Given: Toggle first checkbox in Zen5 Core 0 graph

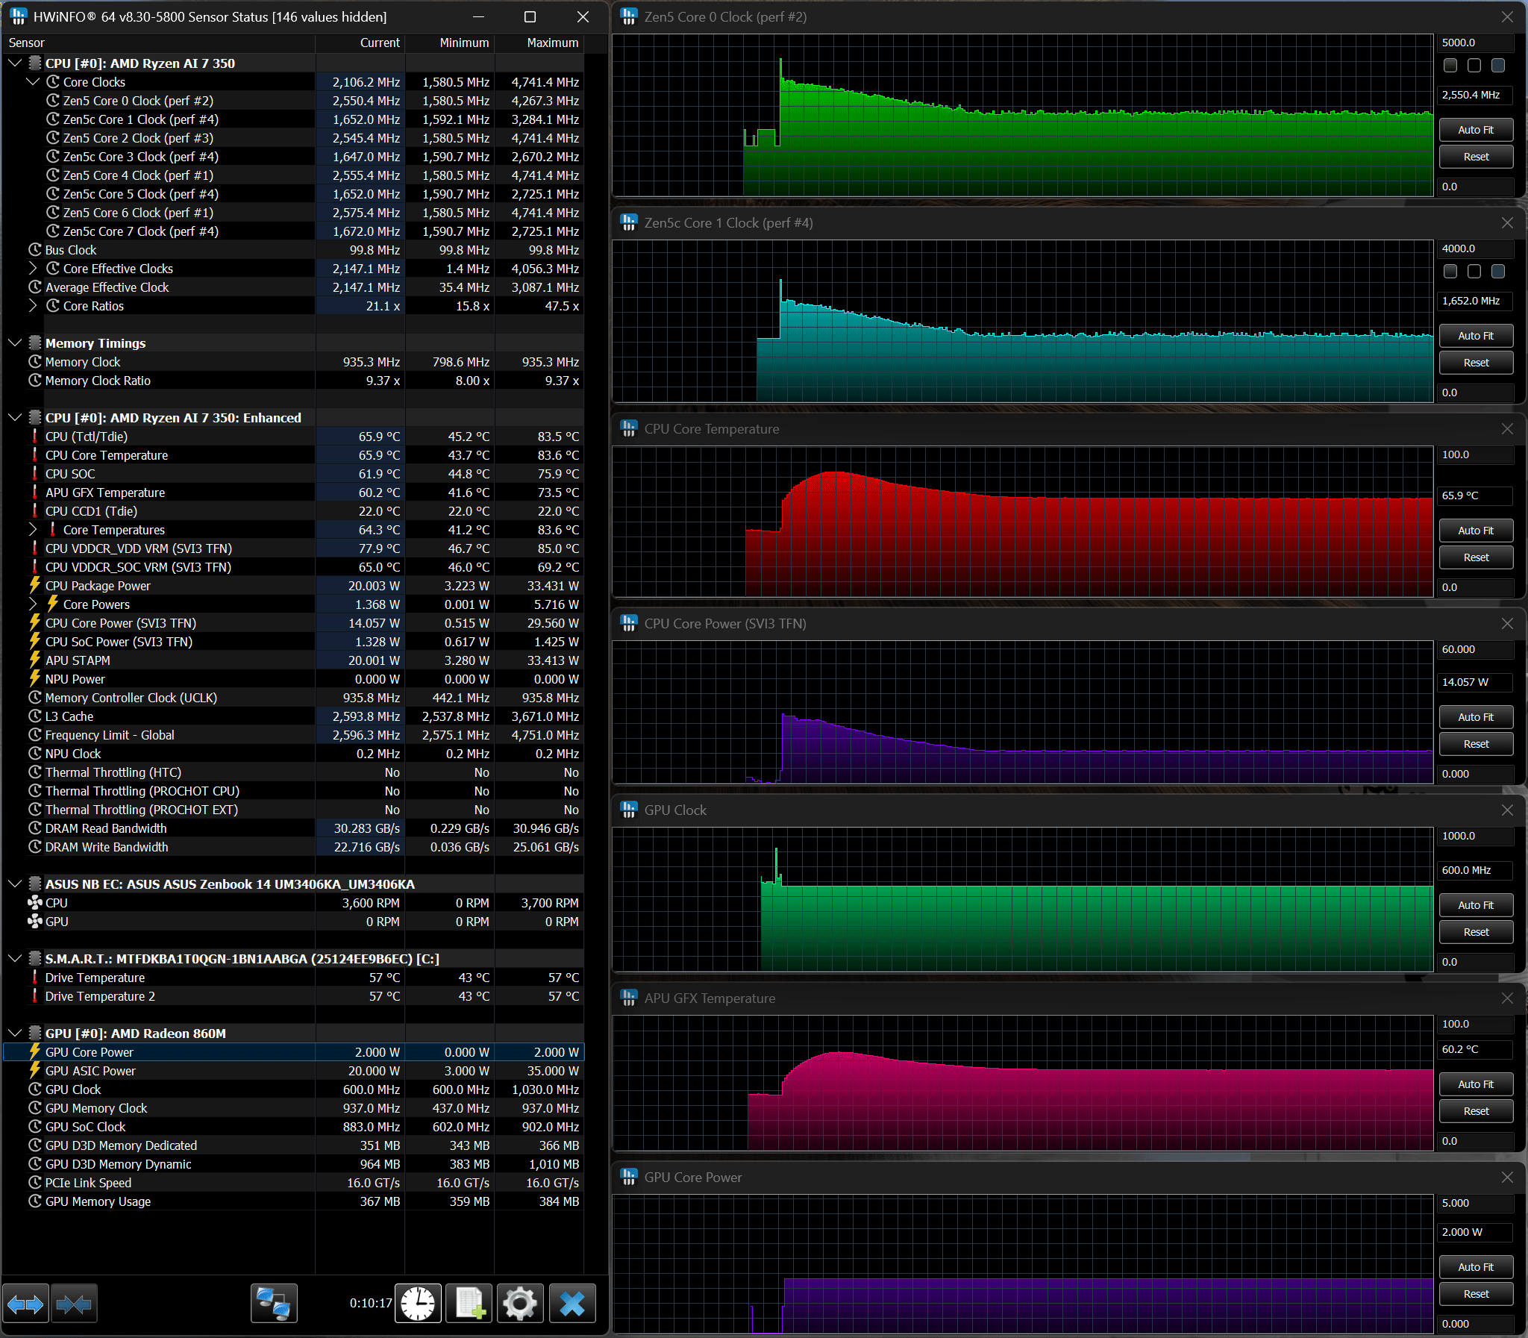Looking at the screenshot, I should [x=1450, y=66].
